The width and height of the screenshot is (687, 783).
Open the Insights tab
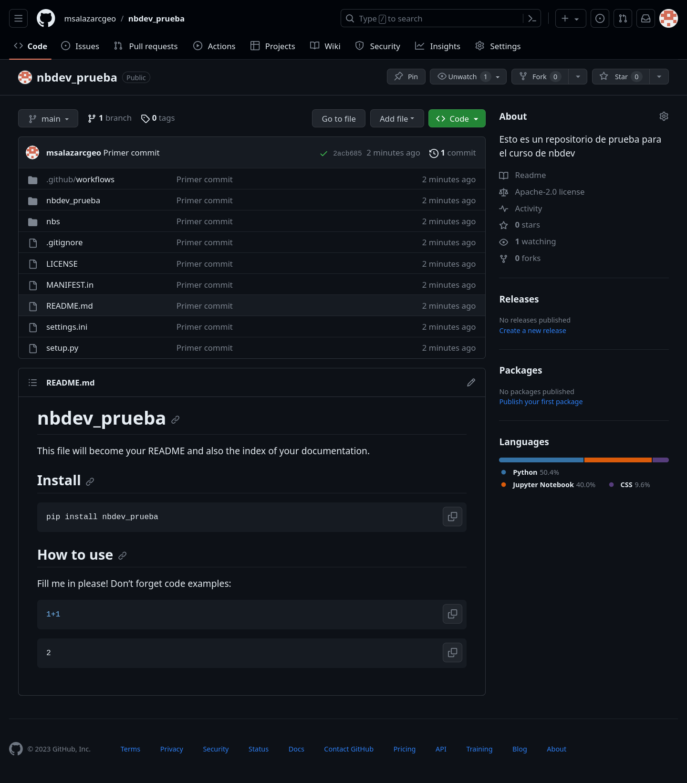tap(437, 46)
